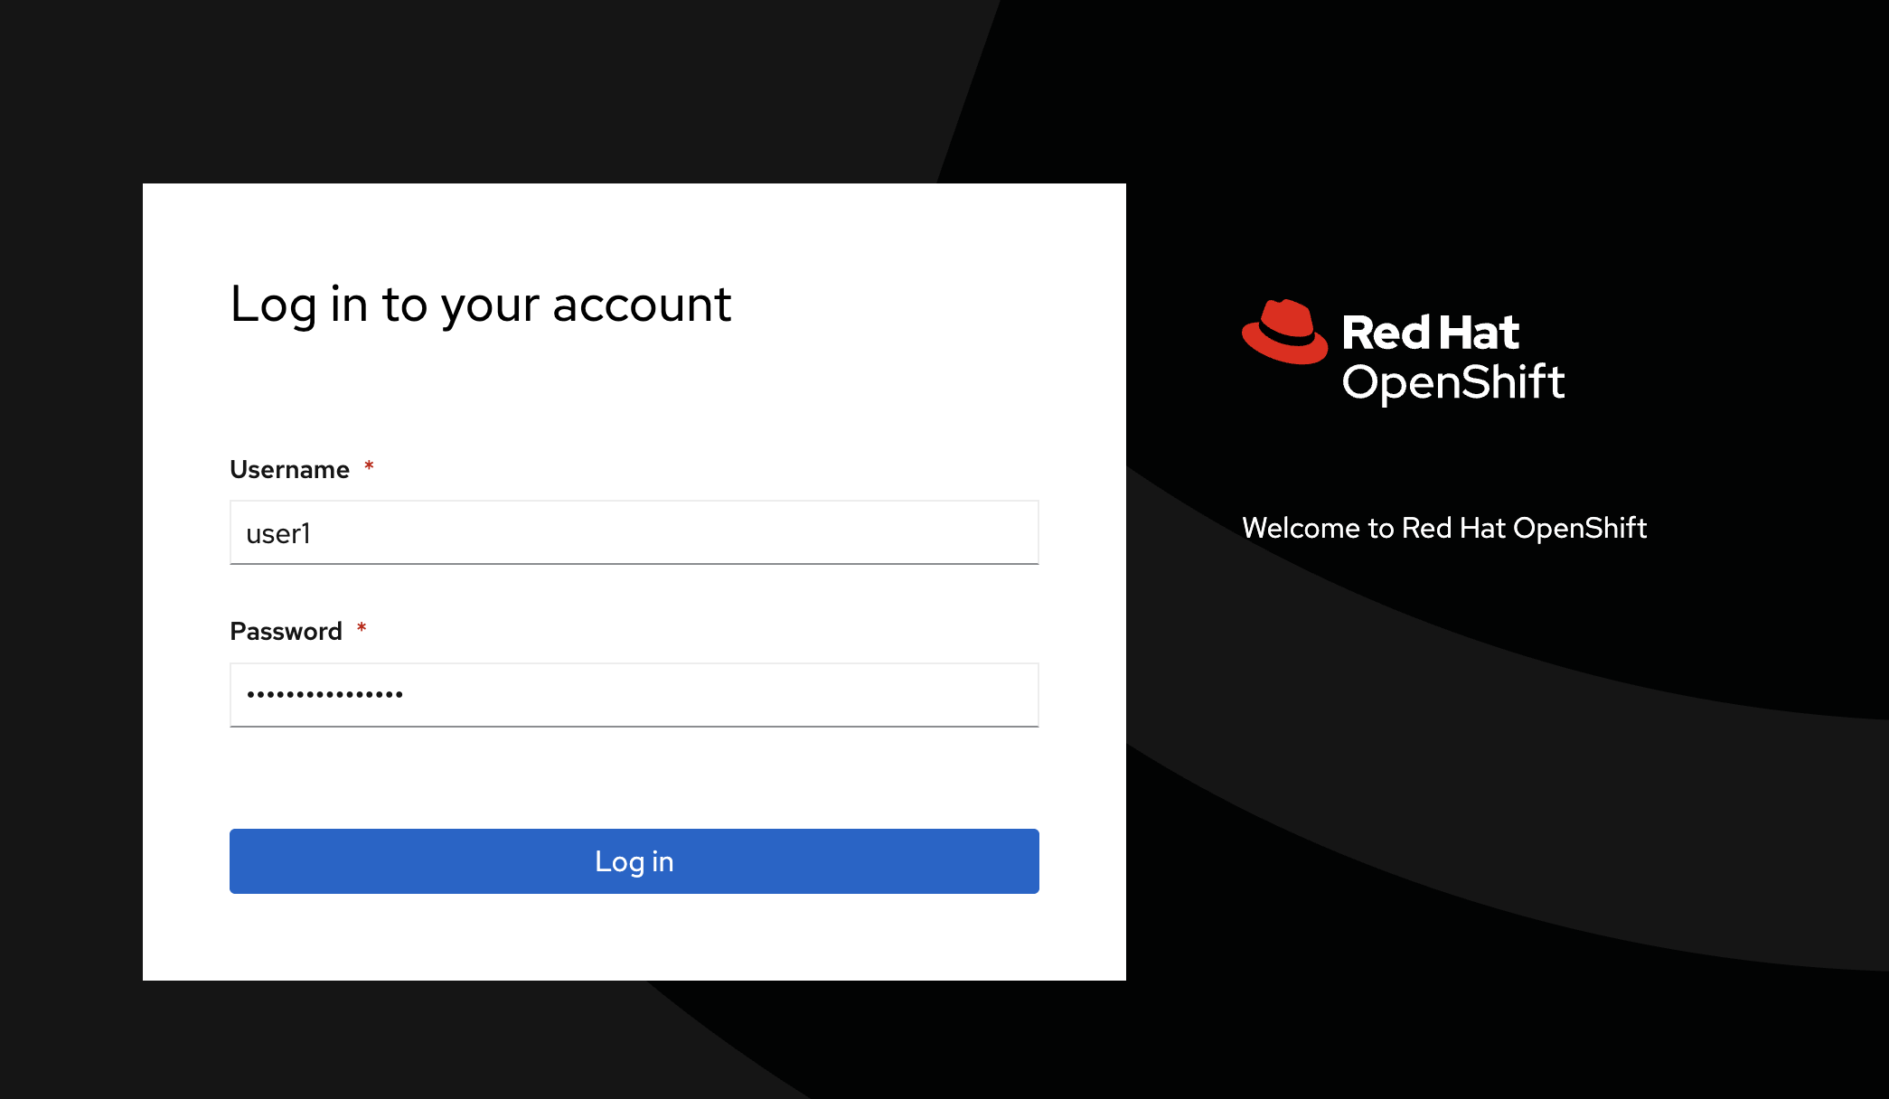Click the Red Hat fedora logo icon
Screen dimensions: 1889x1099
click(x=1284, y=332)
